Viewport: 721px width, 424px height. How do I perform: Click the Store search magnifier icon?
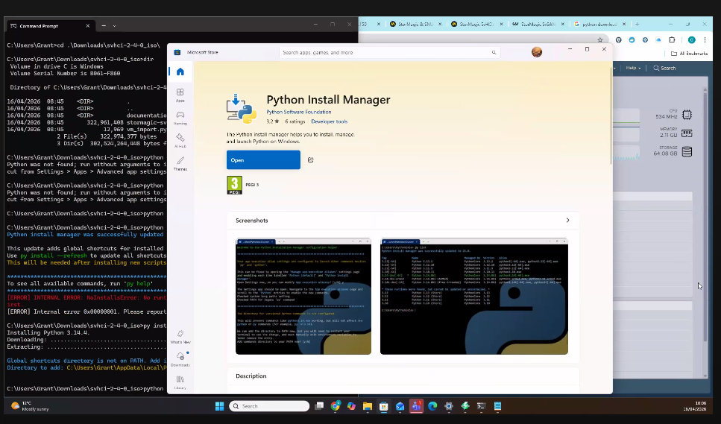494,52
